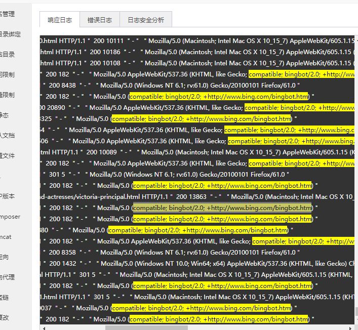Select the 管理 sidebar item at top

coord(7,14)
